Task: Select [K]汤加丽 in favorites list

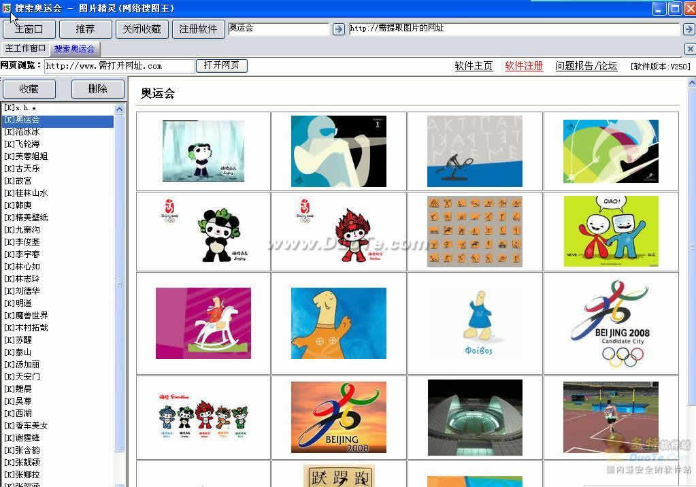Action: coord(59,365)
